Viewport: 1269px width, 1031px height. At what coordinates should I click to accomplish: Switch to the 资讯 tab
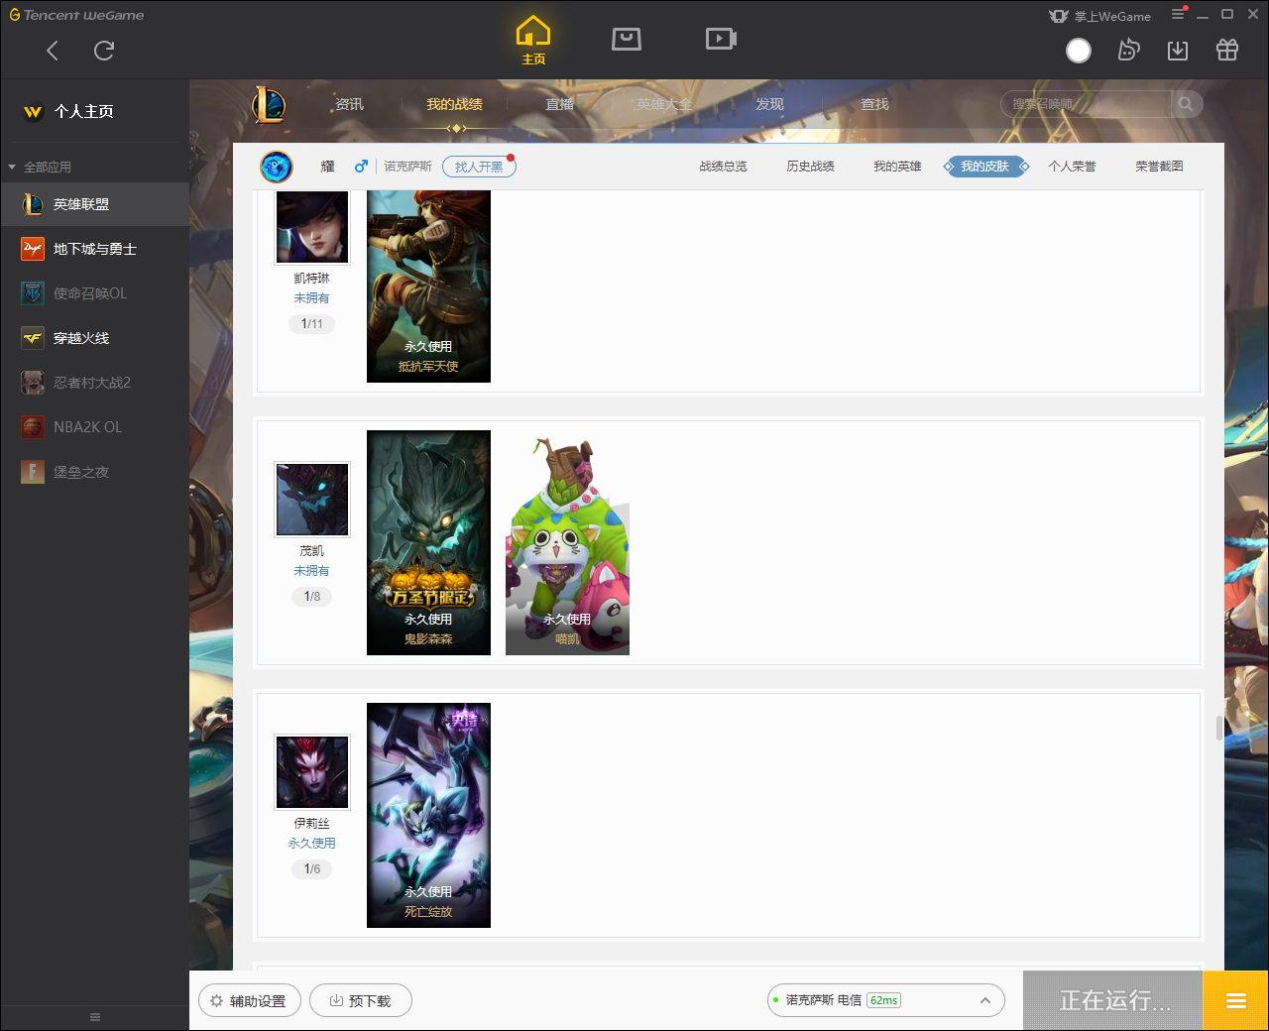(x=349, y=104)
